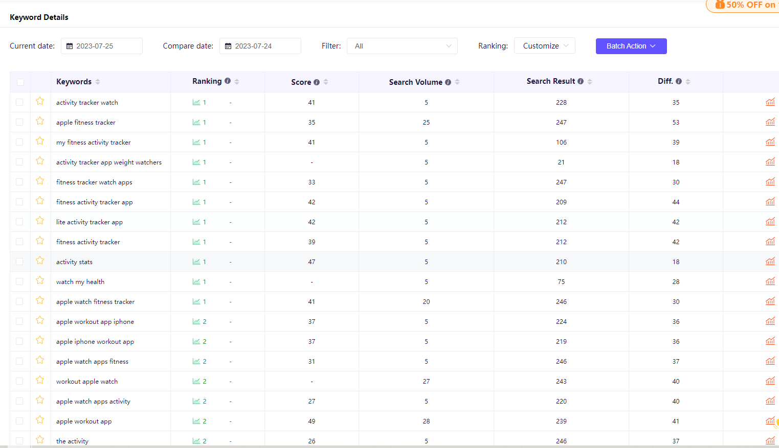Select the 'activity tracker app weight watchers' keyword text
779x448 pixels.
(109, 162)
